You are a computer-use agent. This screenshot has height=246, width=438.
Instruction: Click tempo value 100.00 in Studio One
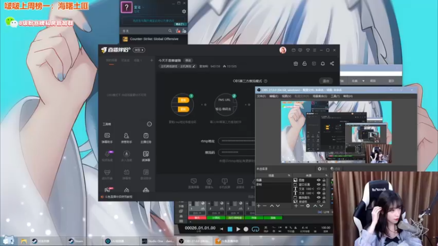[x=326, y=227]
